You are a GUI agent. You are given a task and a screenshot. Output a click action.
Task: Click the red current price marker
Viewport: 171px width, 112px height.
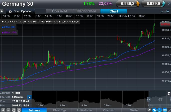pyautogui.click(x=165, y=24)
